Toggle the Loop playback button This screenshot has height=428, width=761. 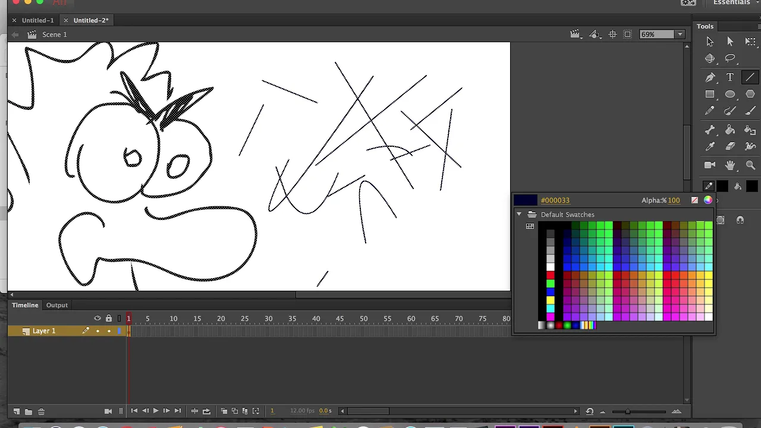tap(206, 411)
